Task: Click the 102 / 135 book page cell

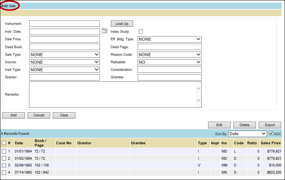Action: tap(42, 165)
